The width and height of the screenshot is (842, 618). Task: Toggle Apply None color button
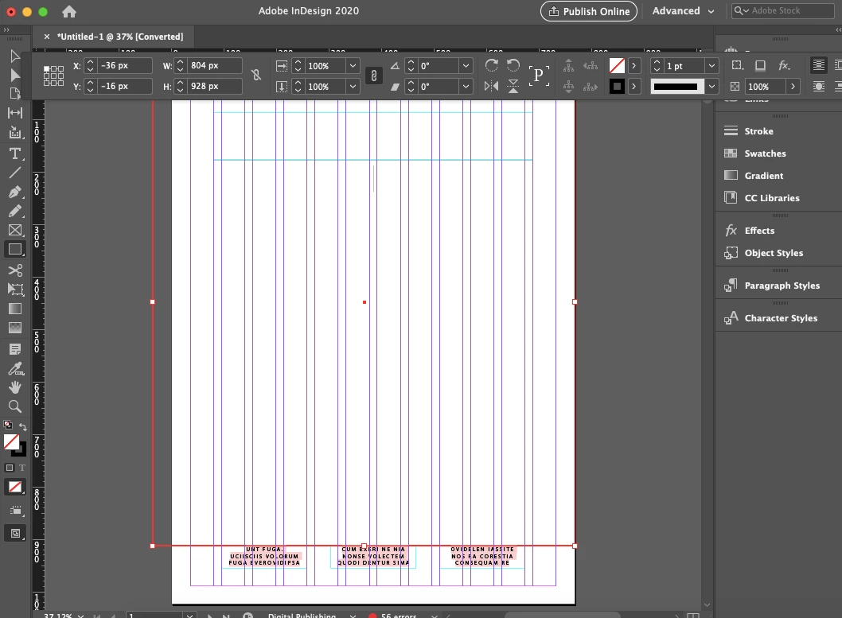tap(15, 487)
